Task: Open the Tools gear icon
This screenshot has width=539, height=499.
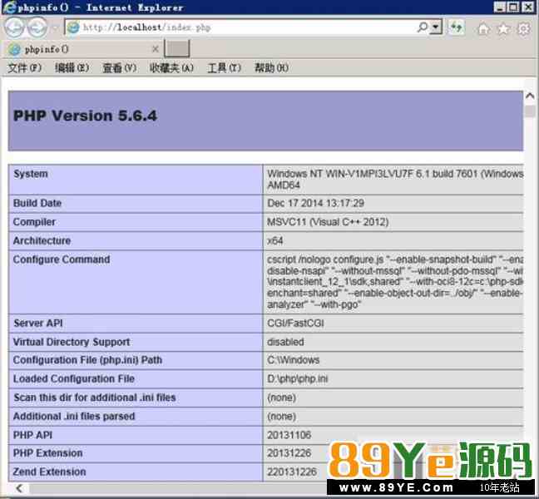Action: pyautogui.click(x=523, y=29)
